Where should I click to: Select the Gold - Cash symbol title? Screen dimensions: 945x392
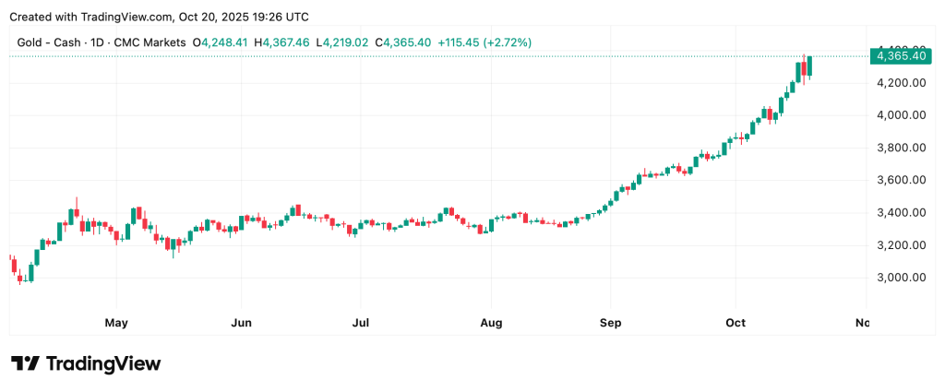[x=100, y=42]
